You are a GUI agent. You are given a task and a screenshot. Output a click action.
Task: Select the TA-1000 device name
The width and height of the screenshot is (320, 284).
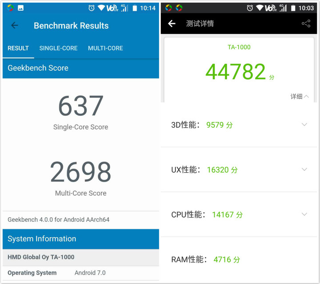point(239,47)
